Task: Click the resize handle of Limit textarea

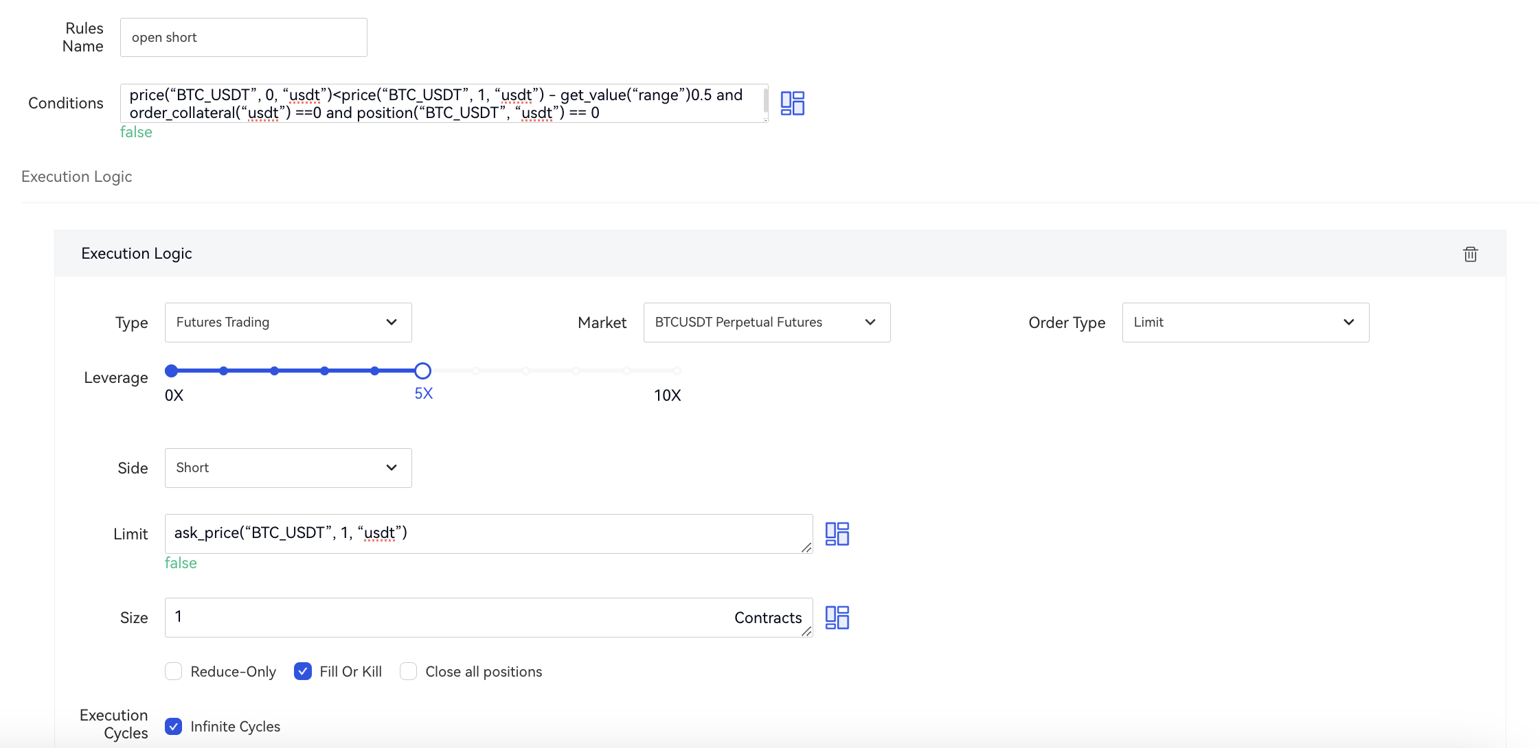Action: [x=806, y=548]
